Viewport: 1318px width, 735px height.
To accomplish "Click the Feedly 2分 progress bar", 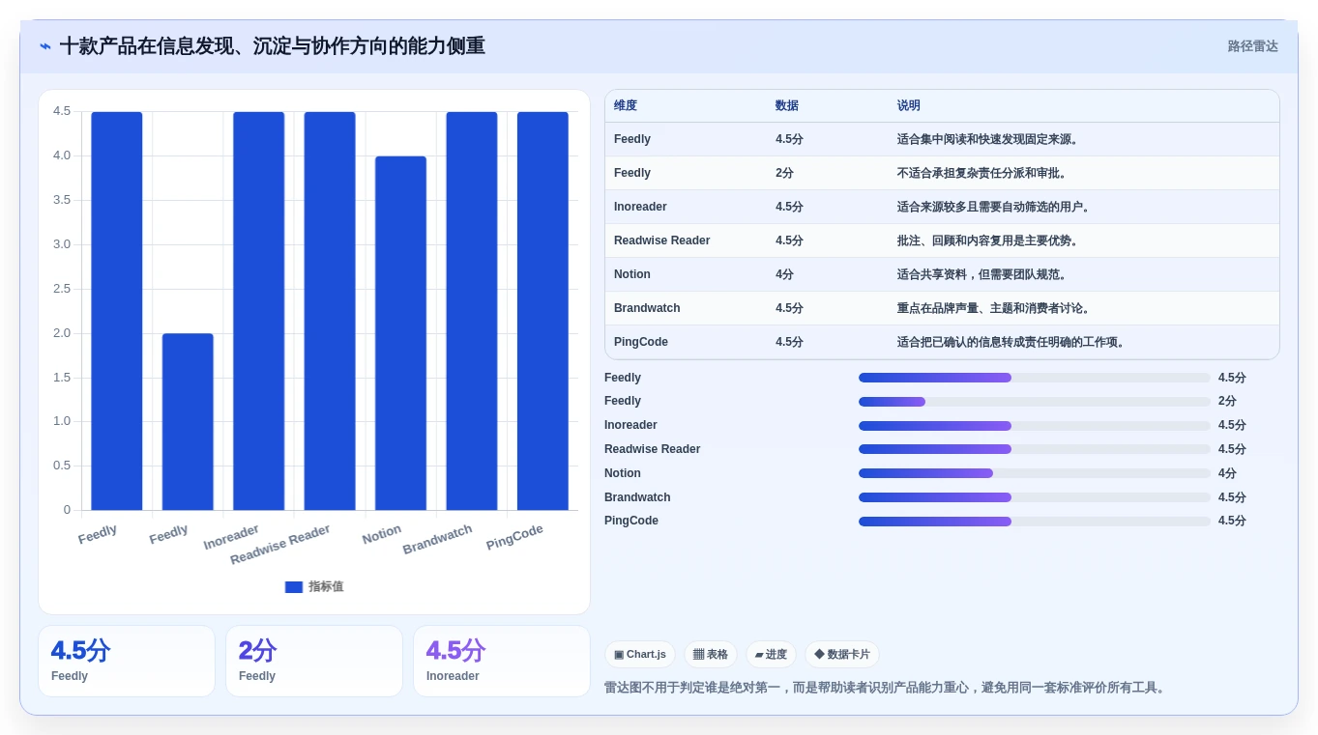I will point(1035,402).
